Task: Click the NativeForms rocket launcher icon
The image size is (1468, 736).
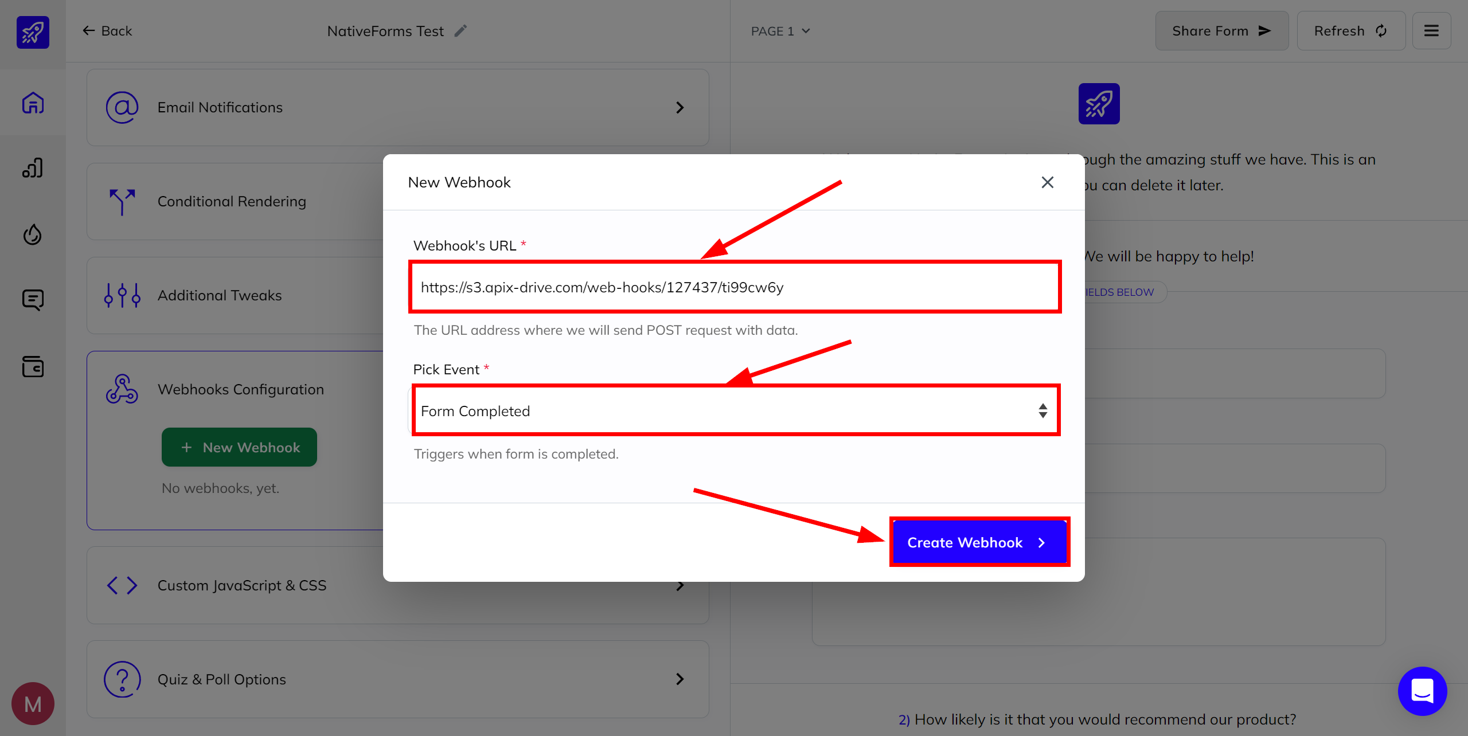Action: click(33, 30)
